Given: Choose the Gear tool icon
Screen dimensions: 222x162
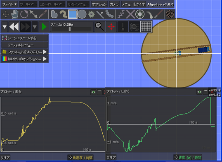Looking at the screenshot, I should pos(91,14).
